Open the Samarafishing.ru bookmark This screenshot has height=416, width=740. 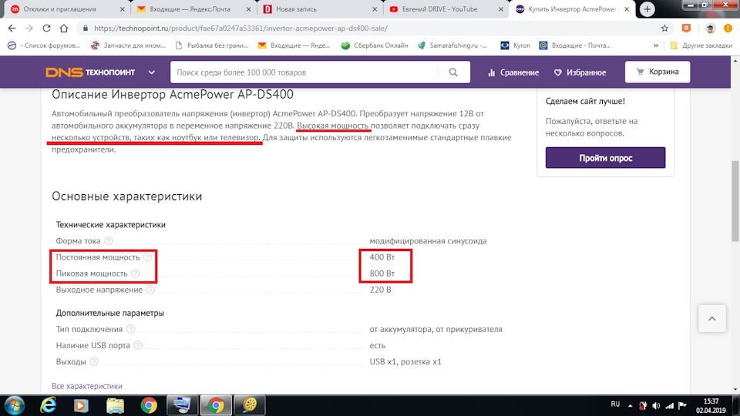point(452,45)
